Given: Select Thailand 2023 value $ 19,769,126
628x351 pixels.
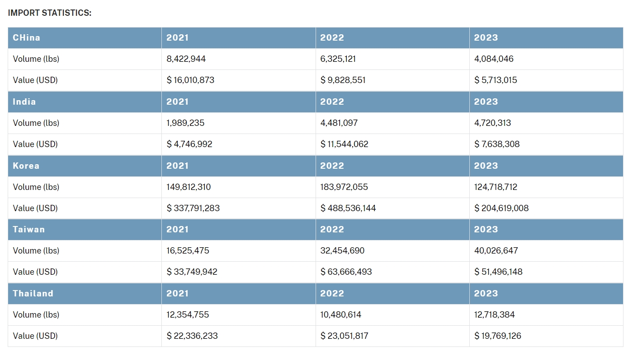Looking at the screenshot, I should click(497, 336).
